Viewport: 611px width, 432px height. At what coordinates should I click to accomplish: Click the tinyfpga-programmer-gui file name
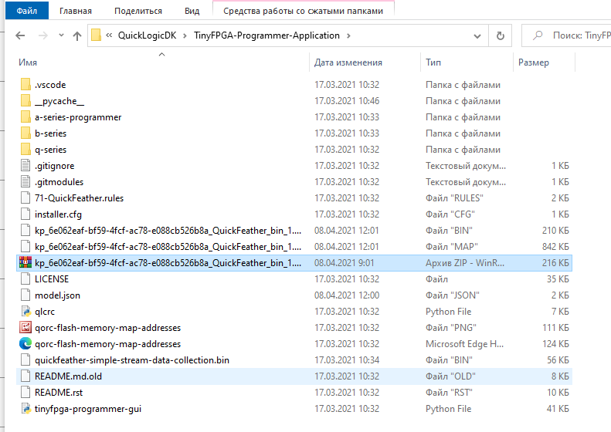(x=88, y=409)
